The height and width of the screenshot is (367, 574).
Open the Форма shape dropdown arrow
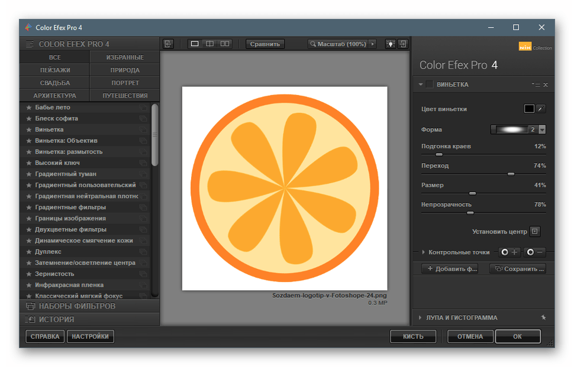pyautogui.click(x=542, y=129)
